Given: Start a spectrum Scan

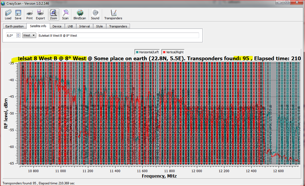Looking at the screenshot, I should pyautogui.click(x=65, y=14).
